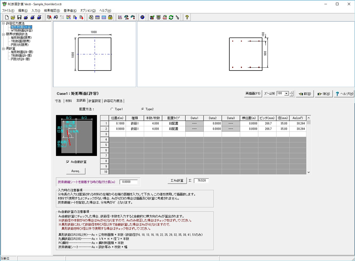
Task: Select the Type2 placement radio button
Action: [143, 109]
